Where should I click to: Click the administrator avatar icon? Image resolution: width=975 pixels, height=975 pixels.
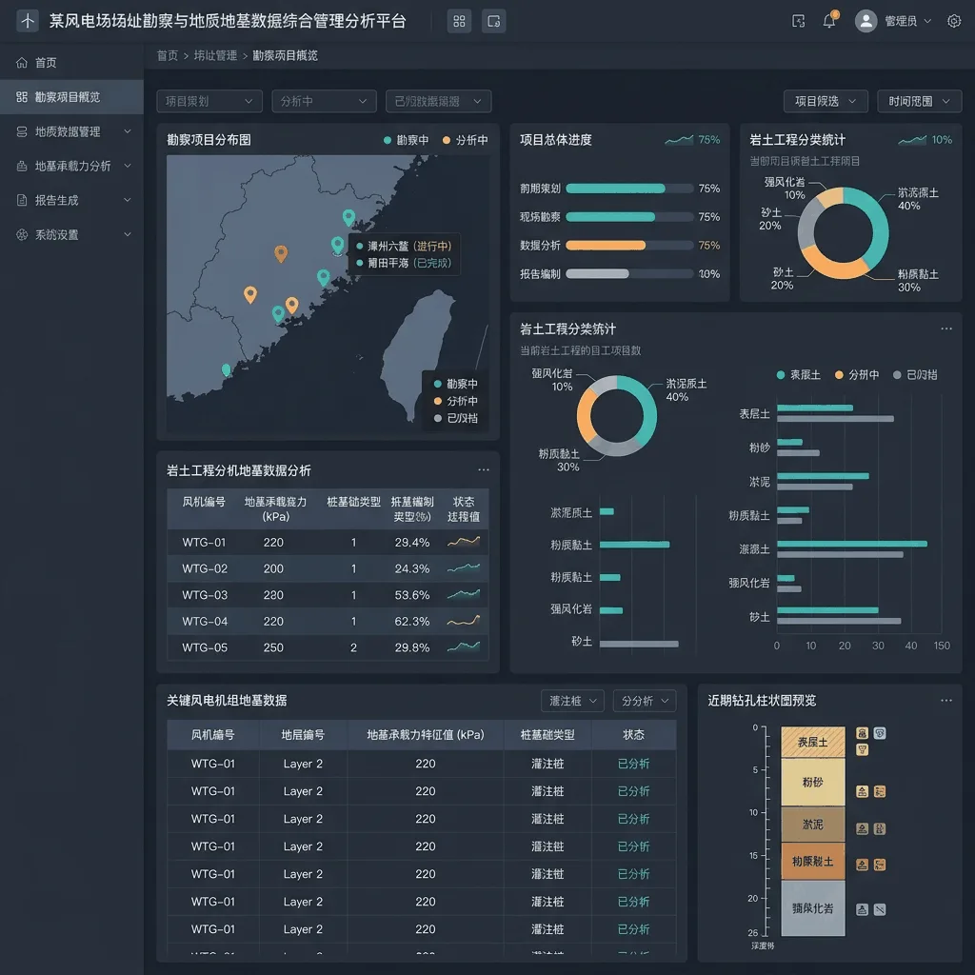click(x=866, y=21)
